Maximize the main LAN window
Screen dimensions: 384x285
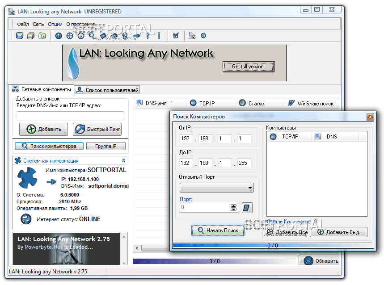coord(317,9)
